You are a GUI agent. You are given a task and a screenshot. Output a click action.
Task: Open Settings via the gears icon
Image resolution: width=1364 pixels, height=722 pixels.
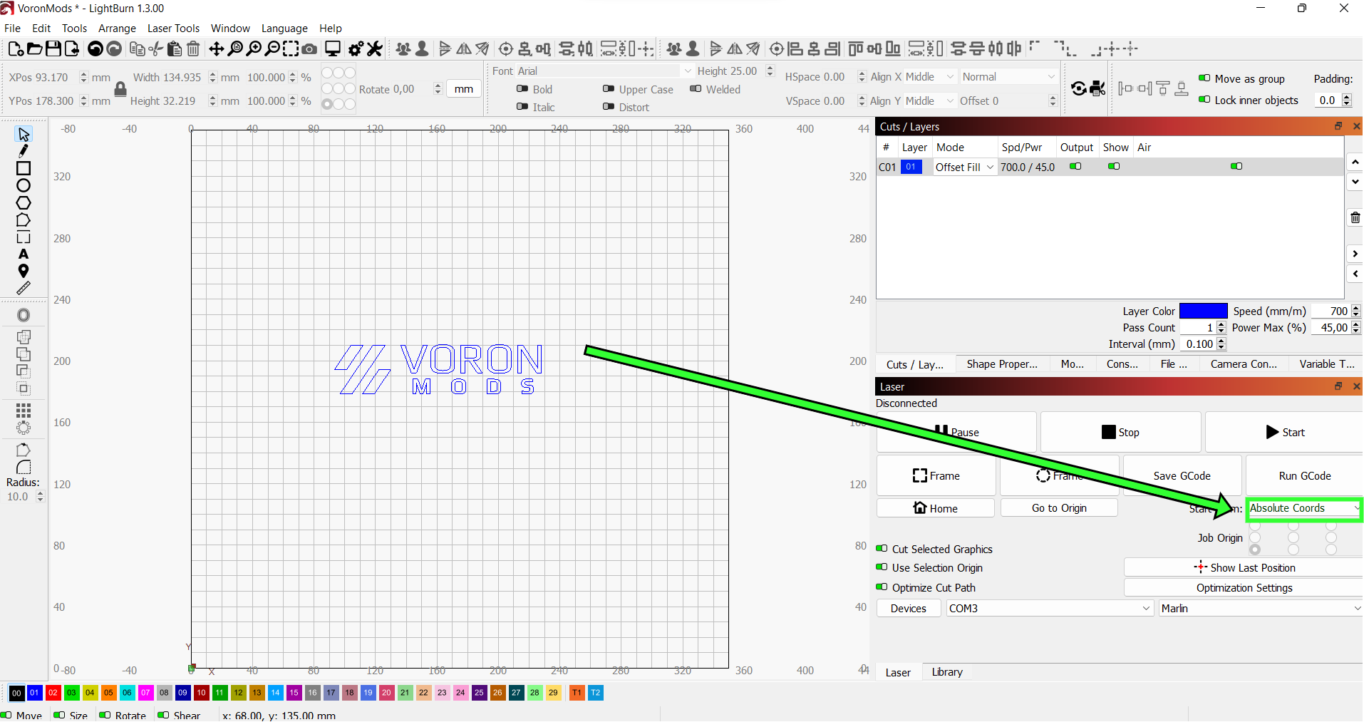[356, 48]
